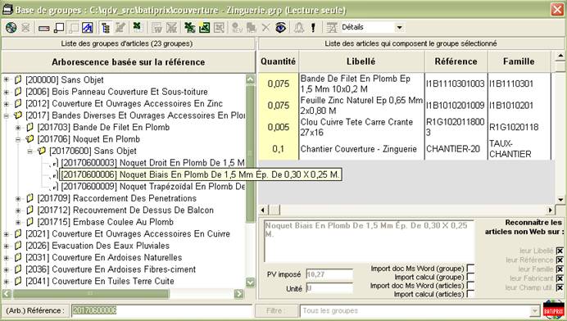Expand the [200000] Sans Objet node
The image size is (567, 321).
pos(7,80)
